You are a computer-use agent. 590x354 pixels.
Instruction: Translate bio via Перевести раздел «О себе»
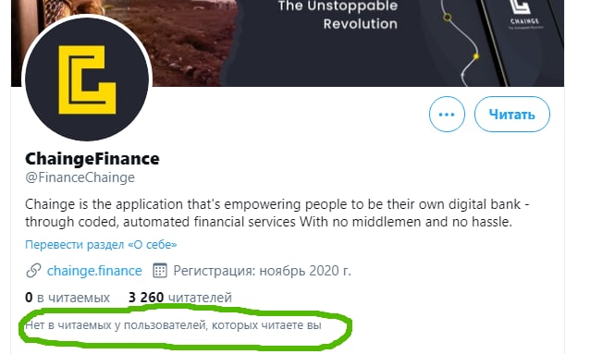[x=101, y=245]
